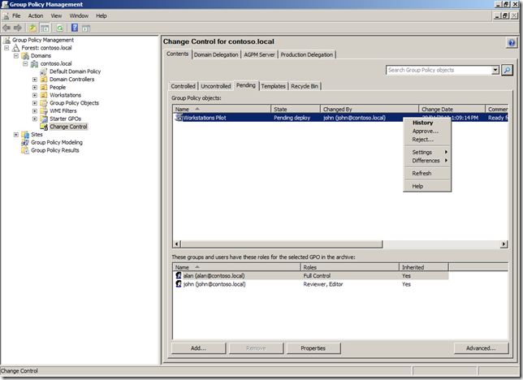Click the Advanced... button
523x380 pixels.
(480, 348)
